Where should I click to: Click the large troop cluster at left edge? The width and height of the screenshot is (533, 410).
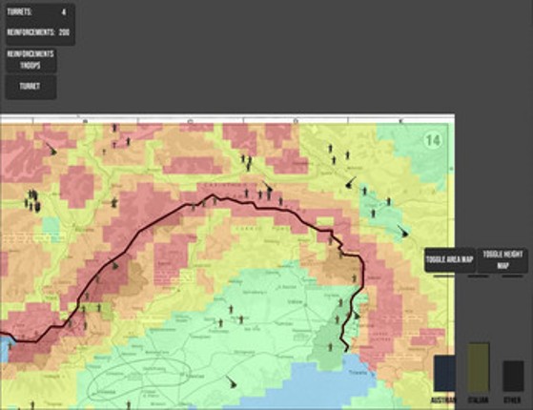coord(32,201)
